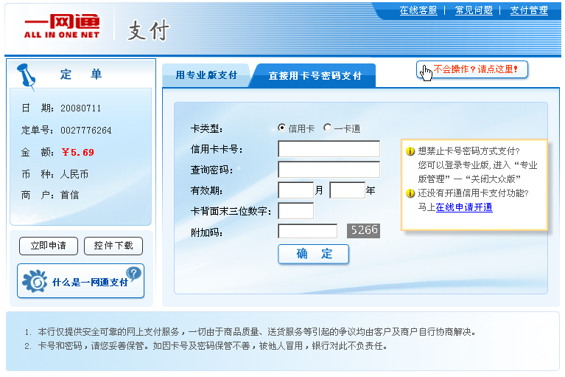Focus the 信用卡卡号 input field
This screenshot has height=377, width=565.
[329, 149]
